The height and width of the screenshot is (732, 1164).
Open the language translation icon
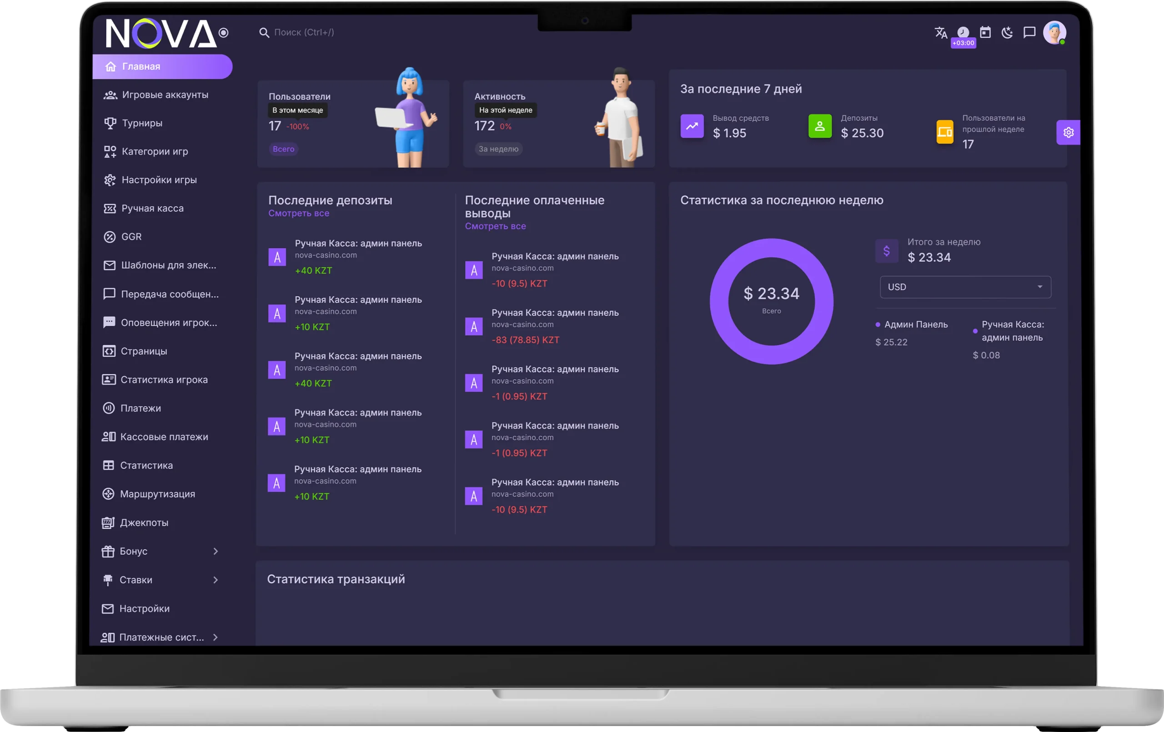pos(940,32)
